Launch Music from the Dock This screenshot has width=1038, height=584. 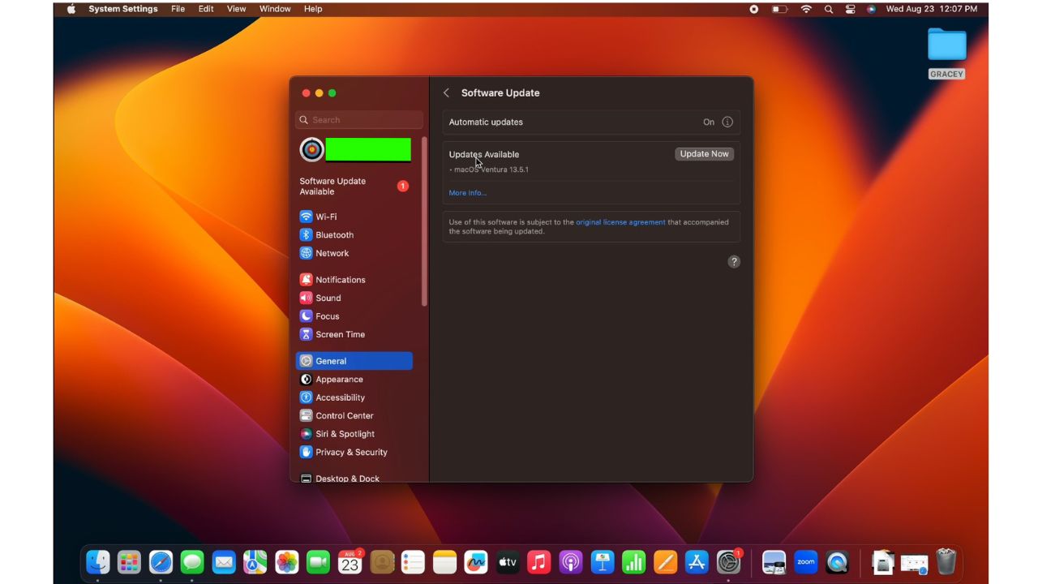pyautogui.click(x=539, y=561)
